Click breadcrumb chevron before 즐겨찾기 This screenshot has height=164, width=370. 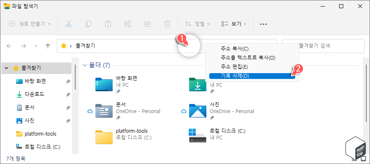(71, 46)
